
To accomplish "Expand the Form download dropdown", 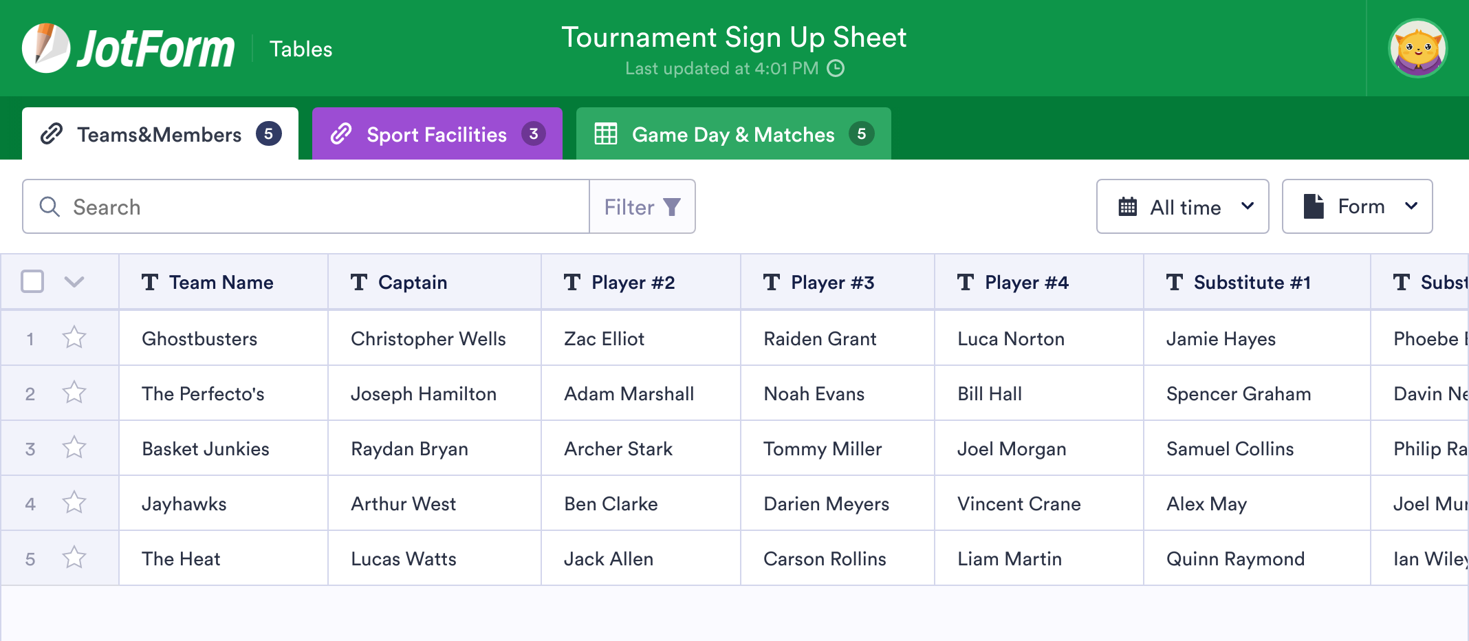I will pyautogui.click(x=1413, y=206).
